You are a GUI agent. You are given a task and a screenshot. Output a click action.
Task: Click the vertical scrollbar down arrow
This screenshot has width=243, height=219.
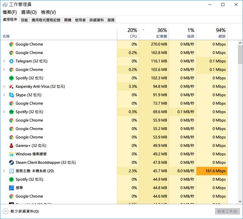click(x=240, y=202)
